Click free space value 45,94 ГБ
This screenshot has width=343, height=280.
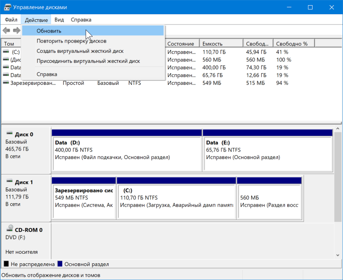coord(256,52)
